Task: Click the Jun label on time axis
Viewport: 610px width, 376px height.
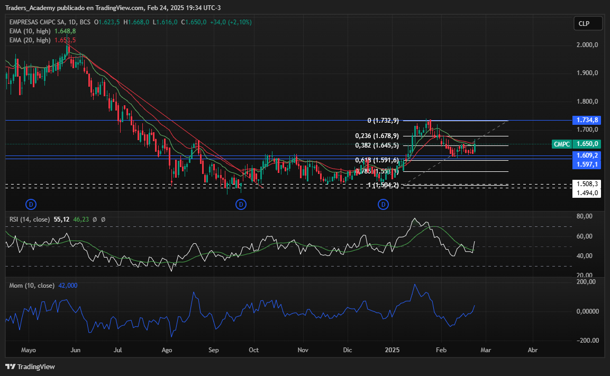Action: [x=76, y=350]
